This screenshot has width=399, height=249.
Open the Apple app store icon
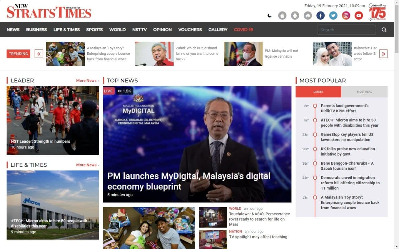click(282, 15)
